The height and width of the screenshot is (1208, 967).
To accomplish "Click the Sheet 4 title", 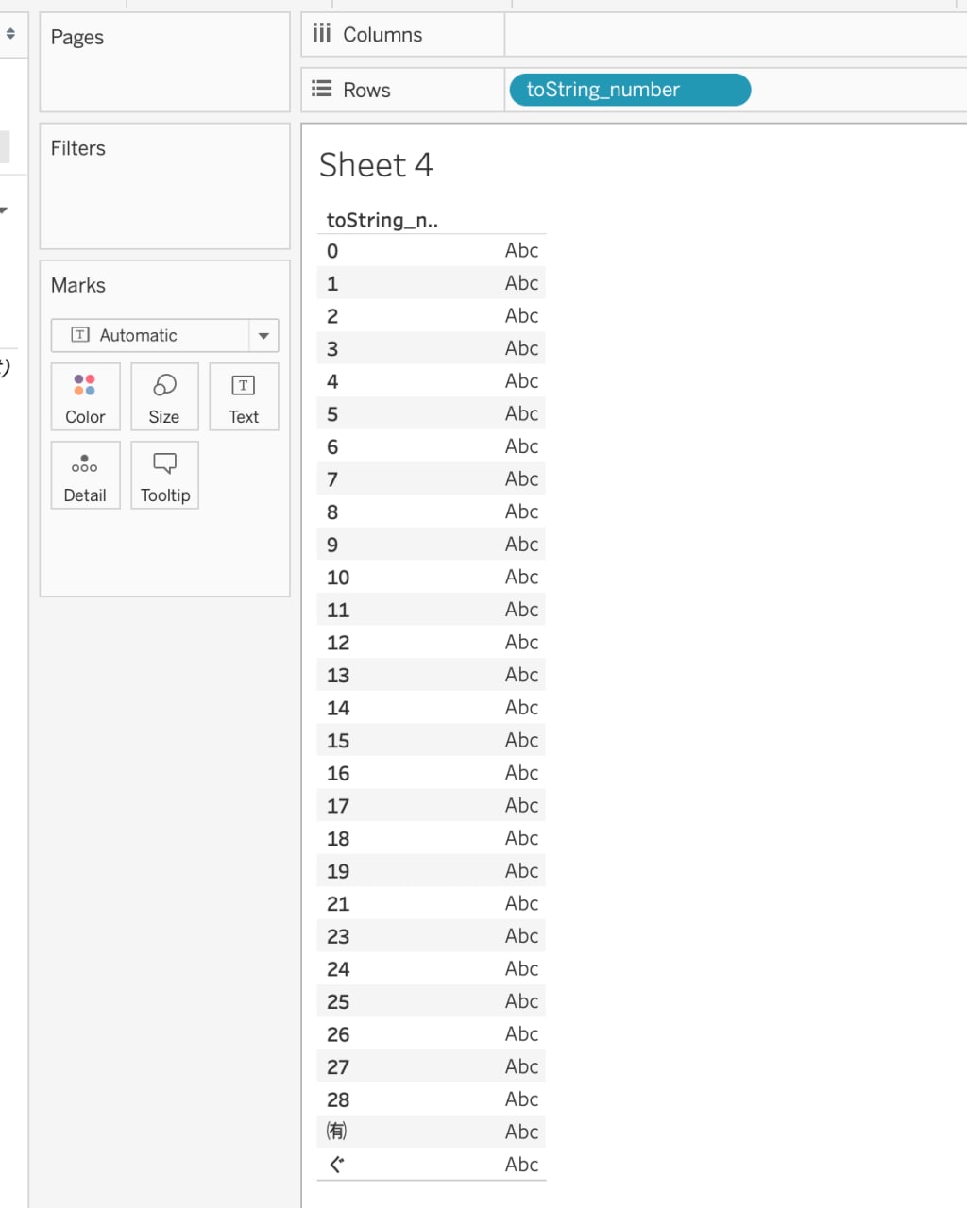I will click(376, 165).
